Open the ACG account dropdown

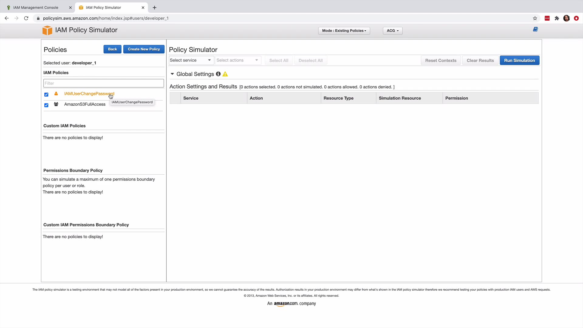[392, 31]
